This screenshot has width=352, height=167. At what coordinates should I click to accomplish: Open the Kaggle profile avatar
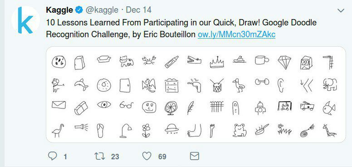[25, 20]
